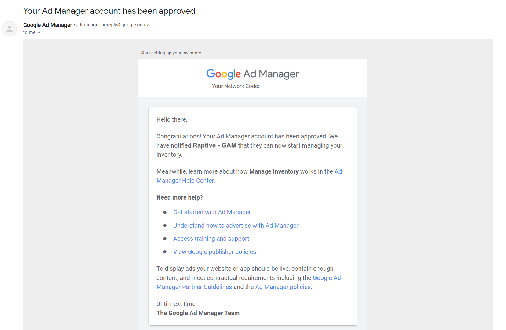Click the Google Ad Manager logo

point(253,74)
